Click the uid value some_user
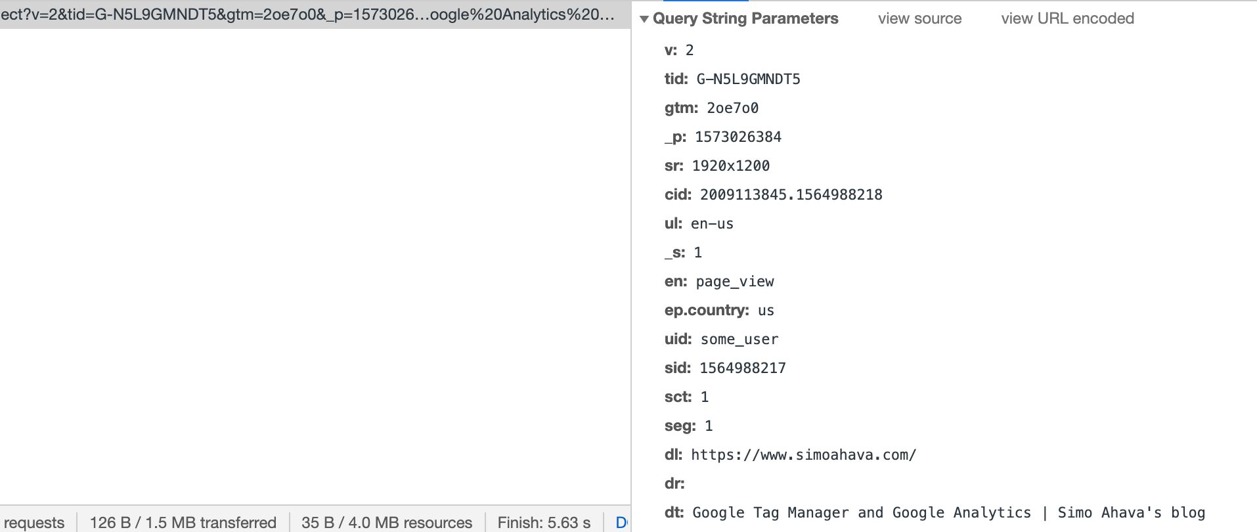The image size is (1257, 532). coord(739,340)
